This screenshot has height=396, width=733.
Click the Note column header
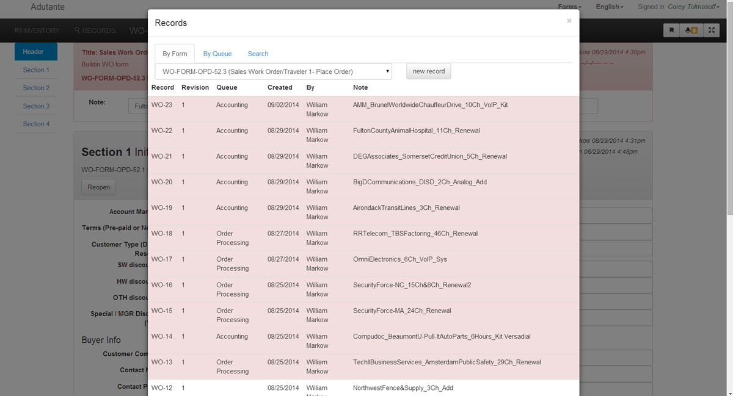pos(360,87)
